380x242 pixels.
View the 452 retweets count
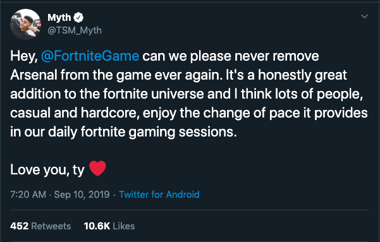(x=20, y=226)
